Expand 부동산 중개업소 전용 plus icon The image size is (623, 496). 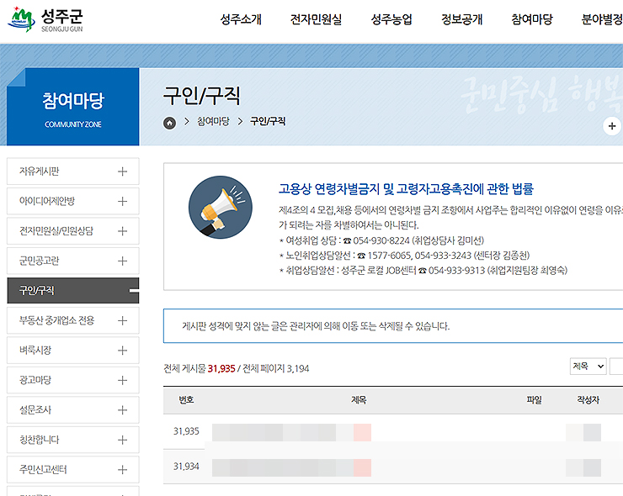[x=122, y=320]
